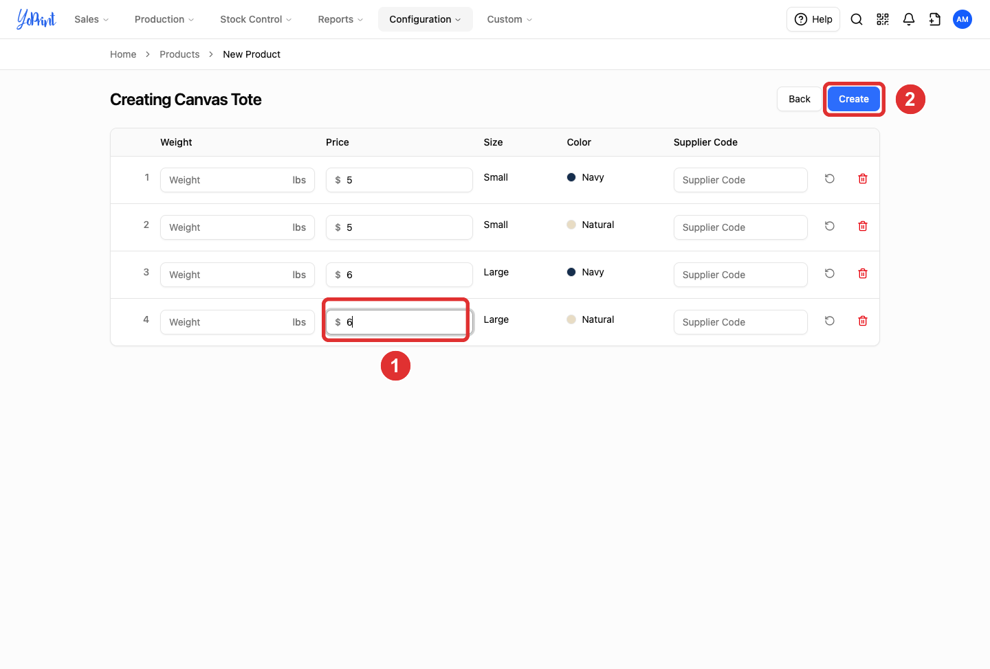Go to Products breadcrumb
Image resolution: width=990 pixels, height=669 pixels.
tap(179, 54)
